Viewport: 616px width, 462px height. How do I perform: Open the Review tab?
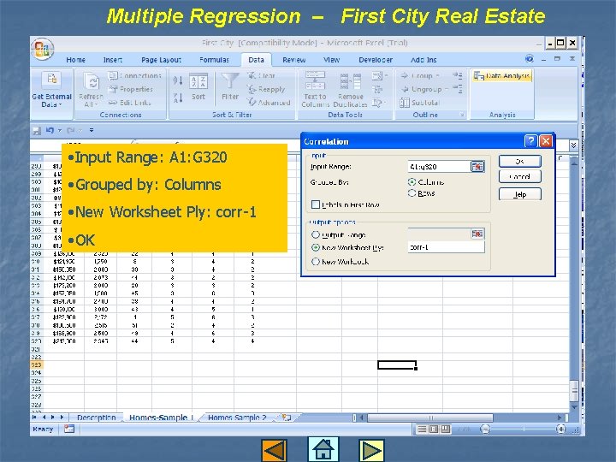[293, 60]
